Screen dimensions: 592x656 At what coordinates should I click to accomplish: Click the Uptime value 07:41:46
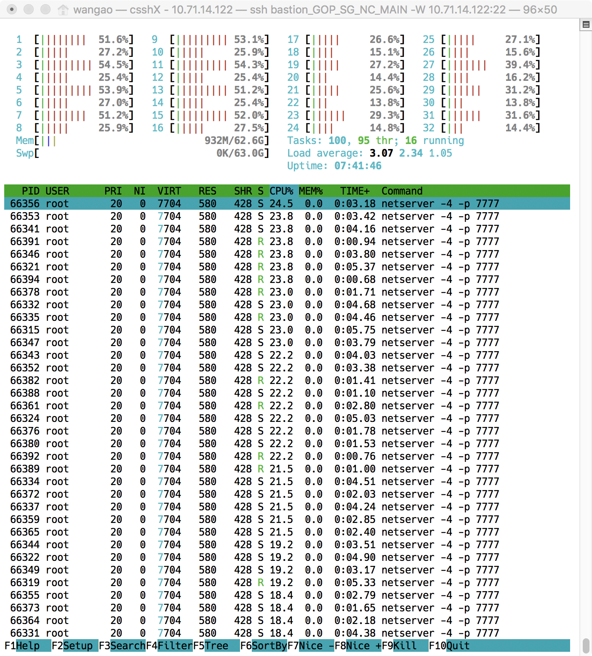pos(358,165)
